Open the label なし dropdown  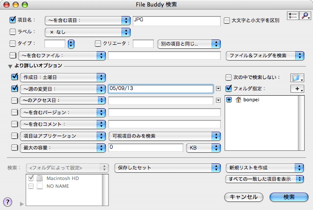coord(88,32)
